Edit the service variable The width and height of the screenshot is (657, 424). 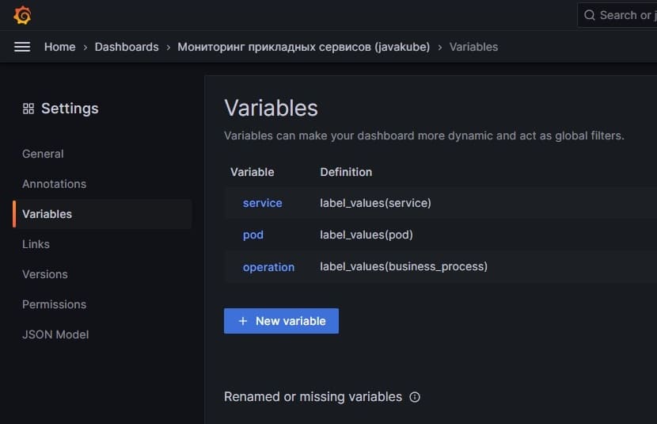[263, 204]
